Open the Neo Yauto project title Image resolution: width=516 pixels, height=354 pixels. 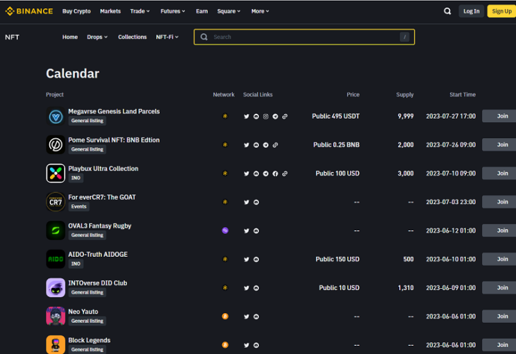(83, 312)
